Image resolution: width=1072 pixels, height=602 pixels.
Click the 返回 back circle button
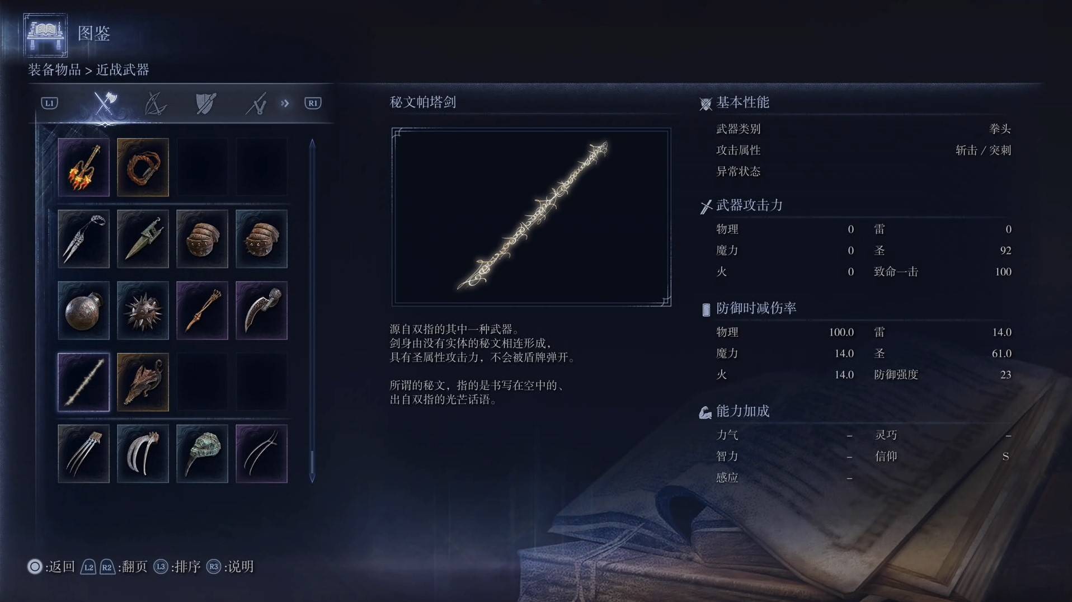point(51,567)
